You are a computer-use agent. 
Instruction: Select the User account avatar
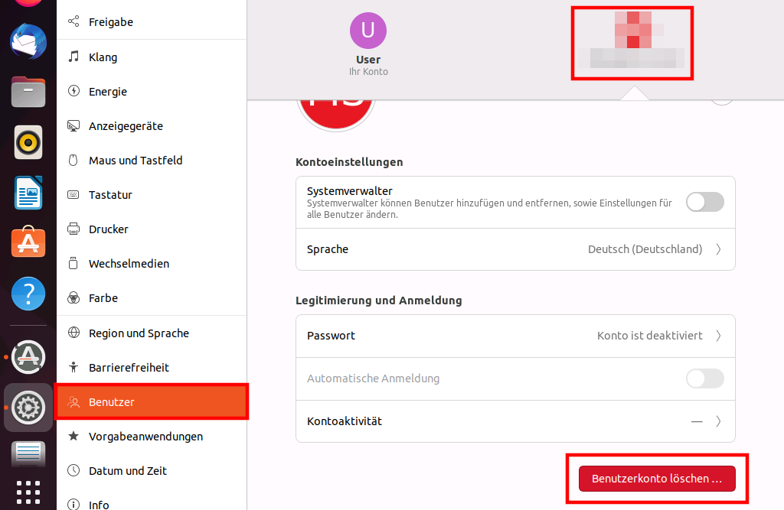pyautogui.click(x=368, y=31)
